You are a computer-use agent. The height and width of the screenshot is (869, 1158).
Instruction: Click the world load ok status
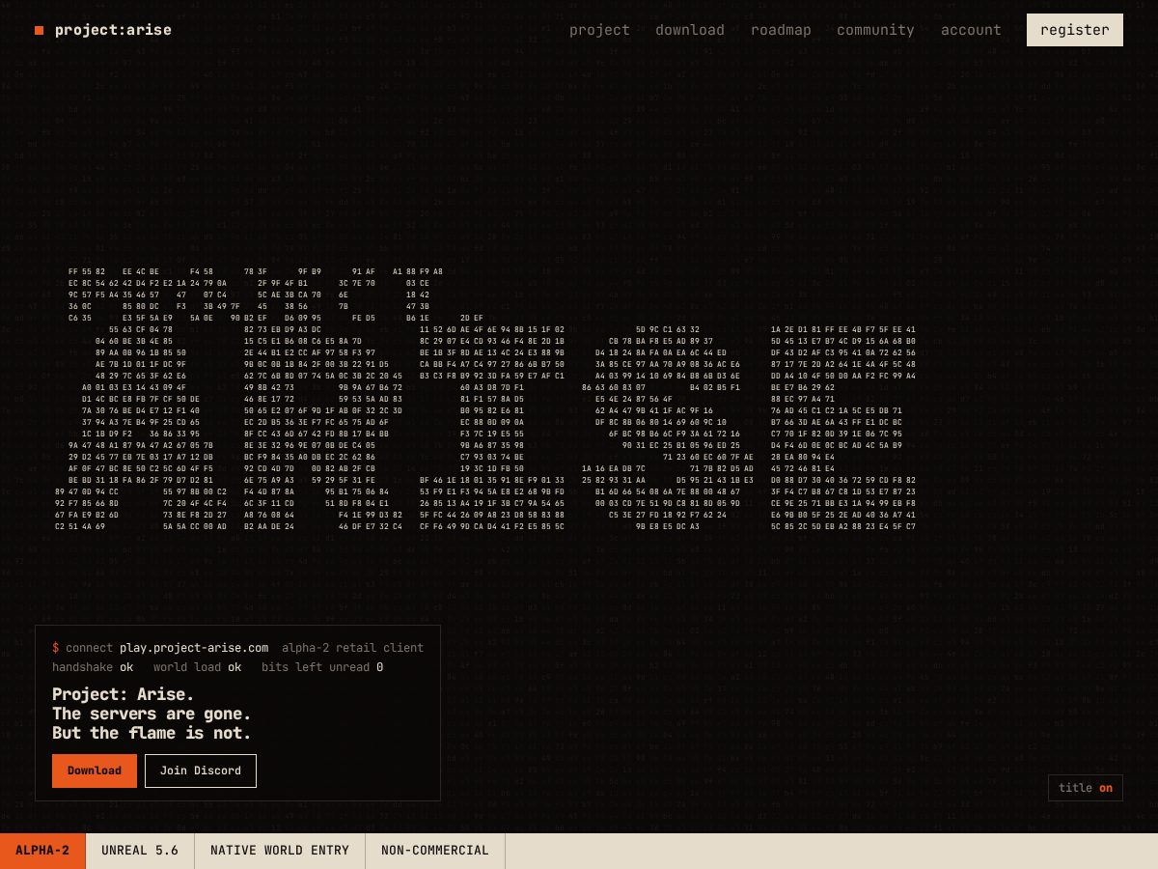click(x=198, y=667)
